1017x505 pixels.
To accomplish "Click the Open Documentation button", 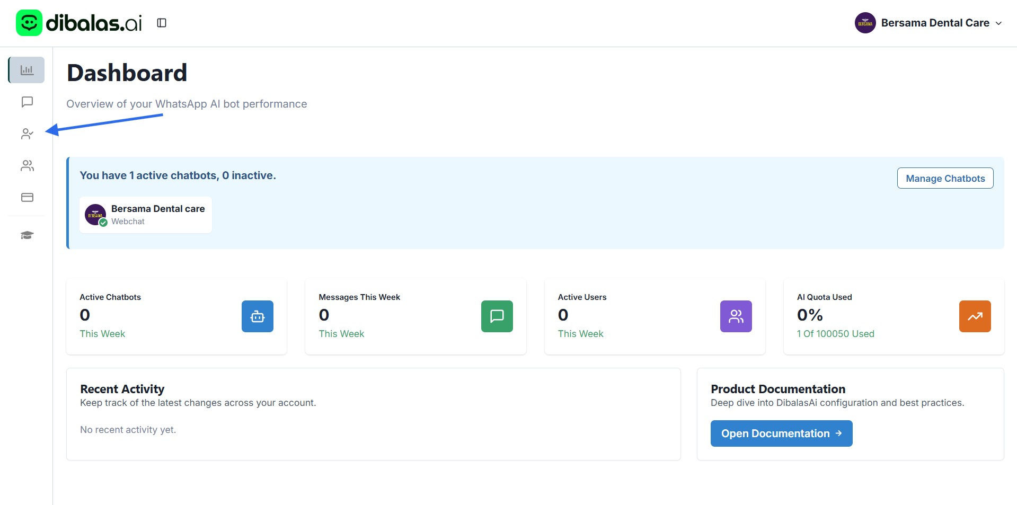I will 781,433.
